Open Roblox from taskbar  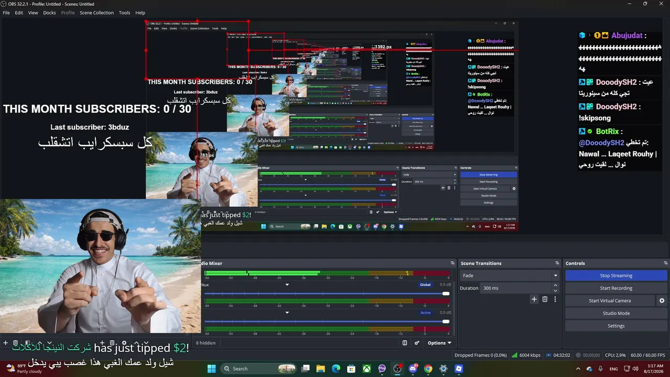459,369
